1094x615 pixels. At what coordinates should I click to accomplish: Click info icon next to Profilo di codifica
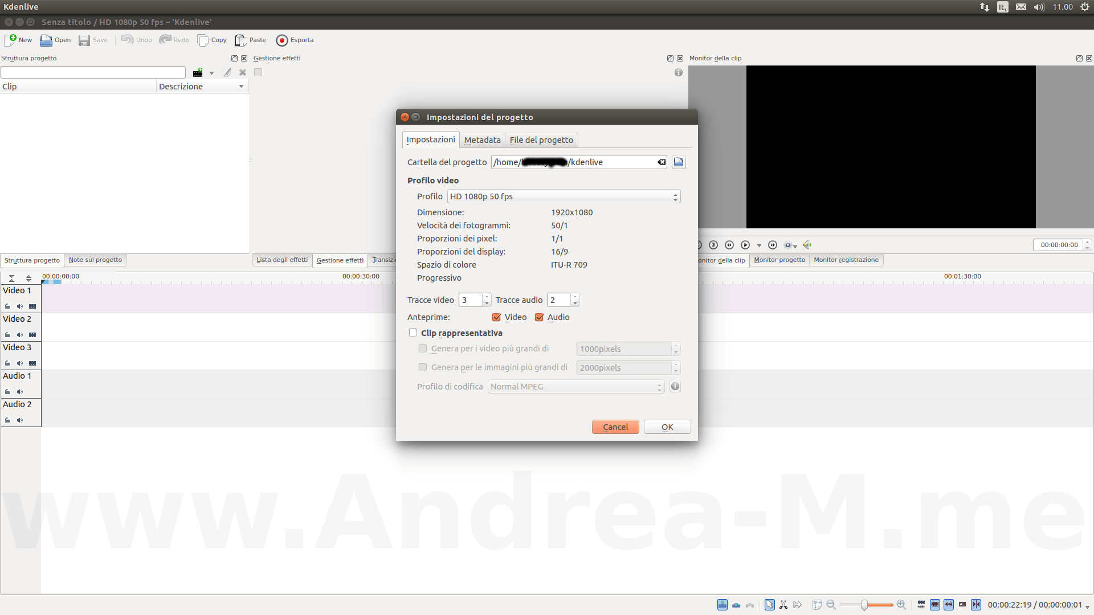675,387
